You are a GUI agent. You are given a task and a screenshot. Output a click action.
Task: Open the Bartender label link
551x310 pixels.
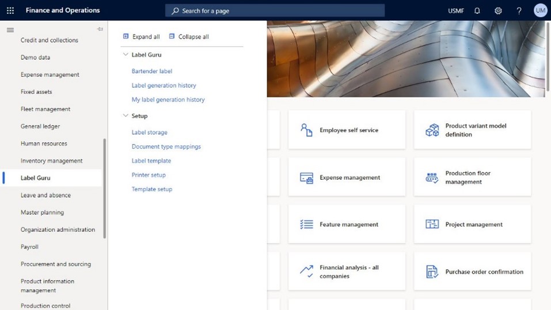(152, 71)
